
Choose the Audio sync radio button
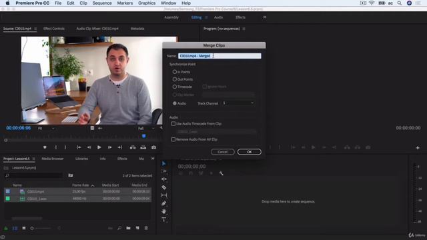click(x=175, y=103)
